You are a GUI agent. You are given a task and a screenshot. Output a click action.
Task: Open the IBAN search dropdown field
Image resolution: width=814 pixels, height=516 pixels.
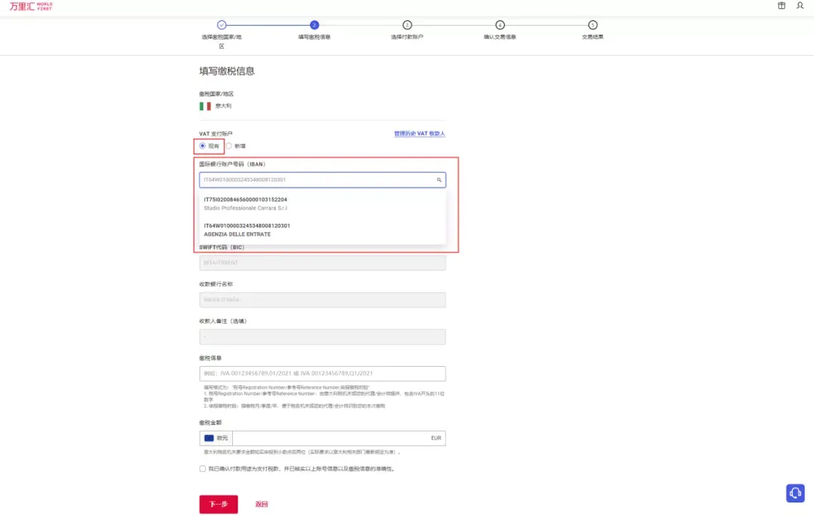click(x=323, y=180)
